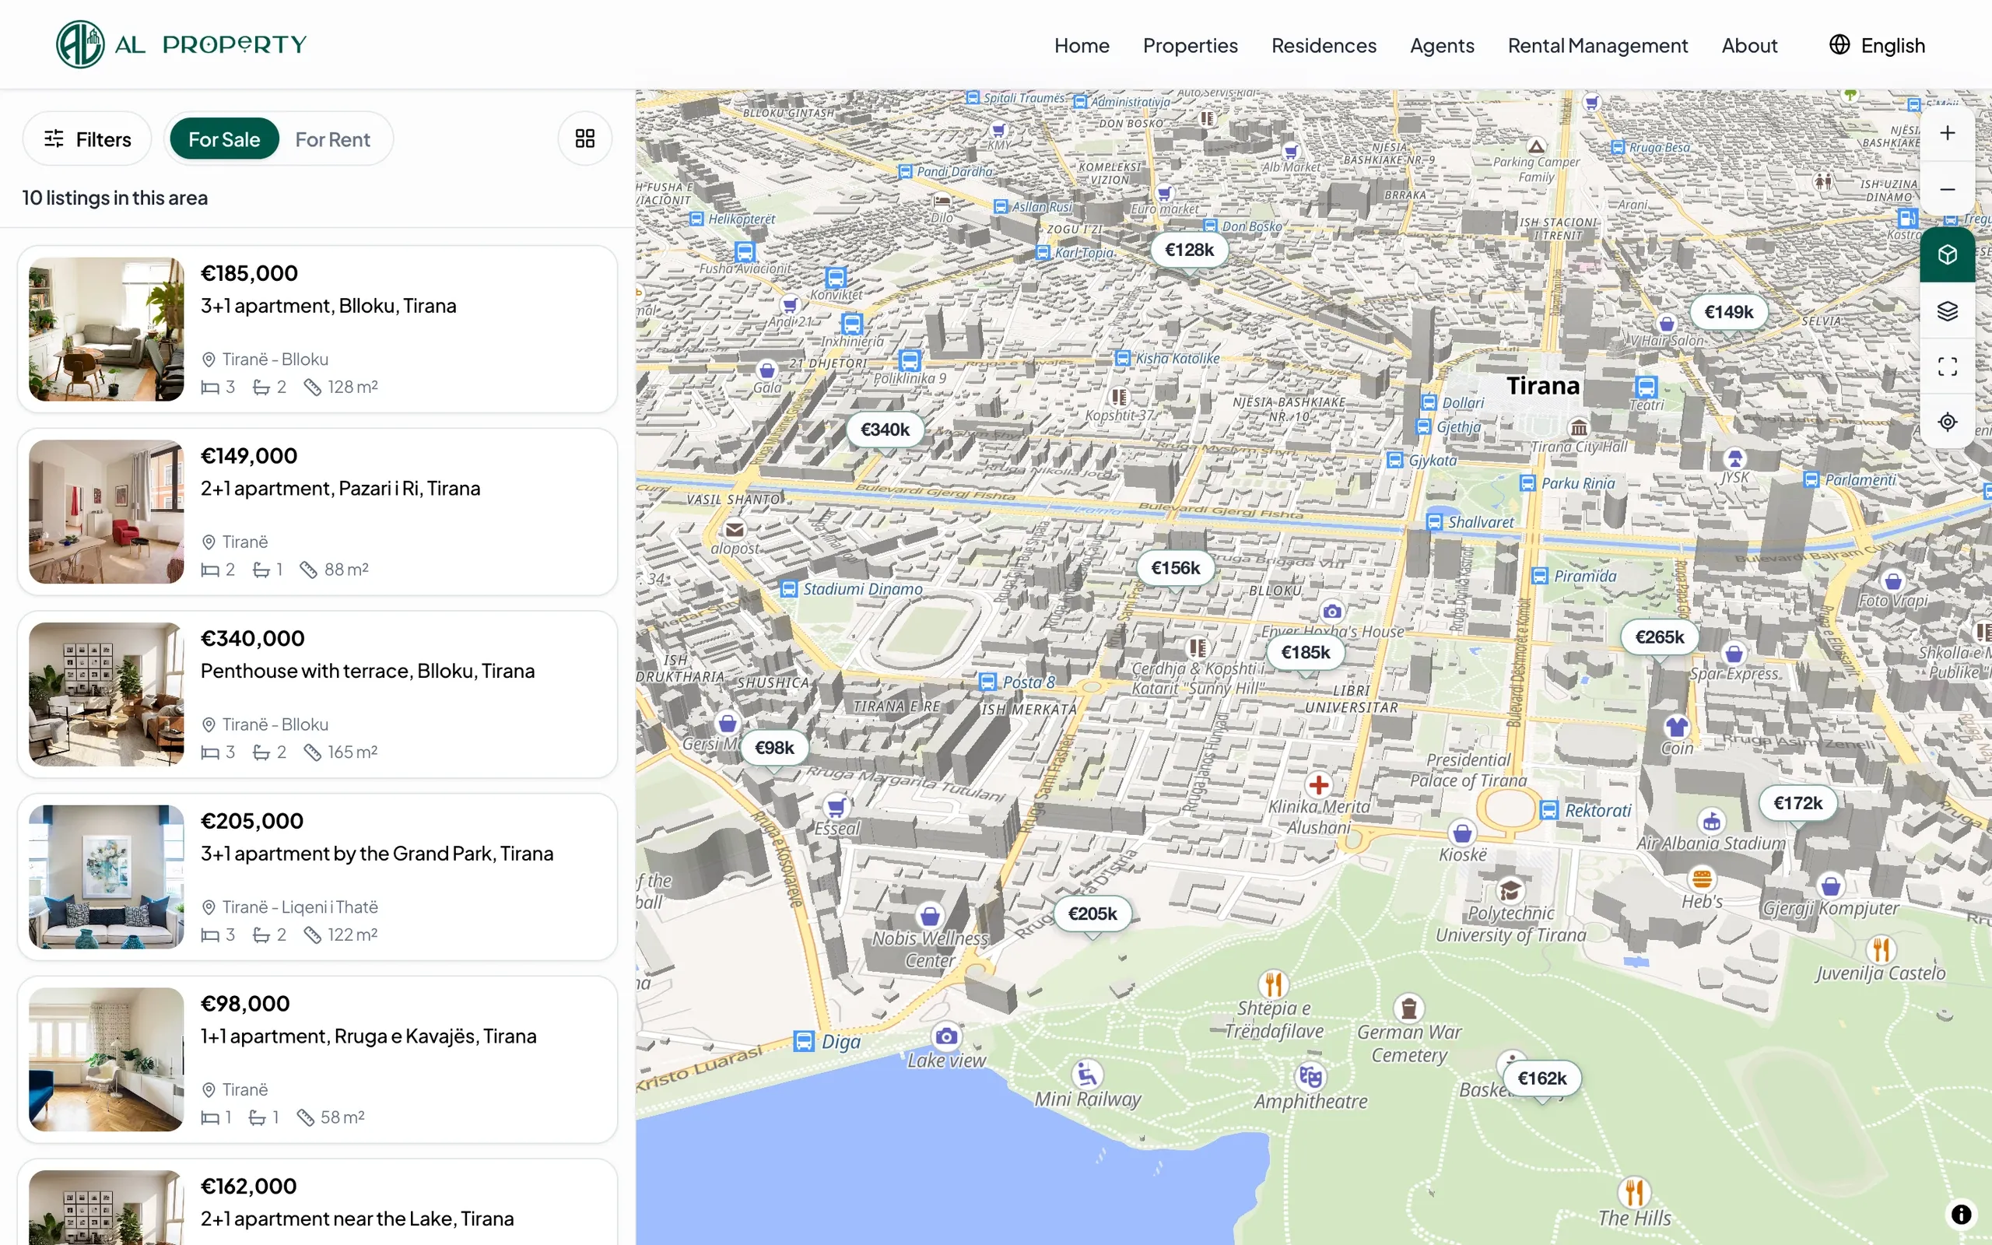Click the Stadiumi Dinamo map label
This screenshot has height=1245, width=1992.
point(862,589)
